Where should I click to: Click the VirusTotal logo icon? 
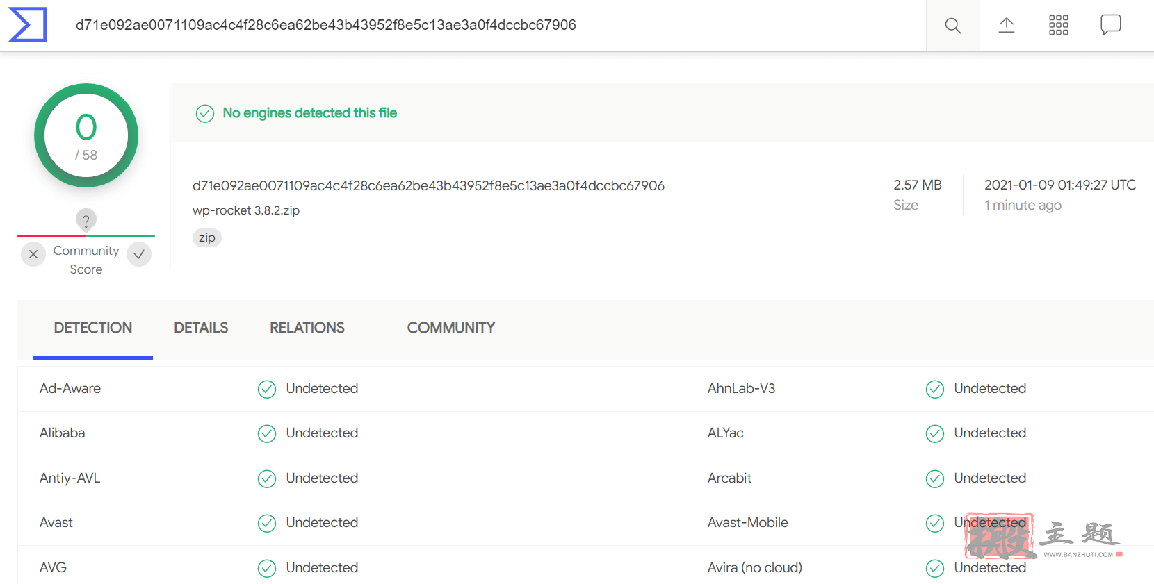(28, 25)
